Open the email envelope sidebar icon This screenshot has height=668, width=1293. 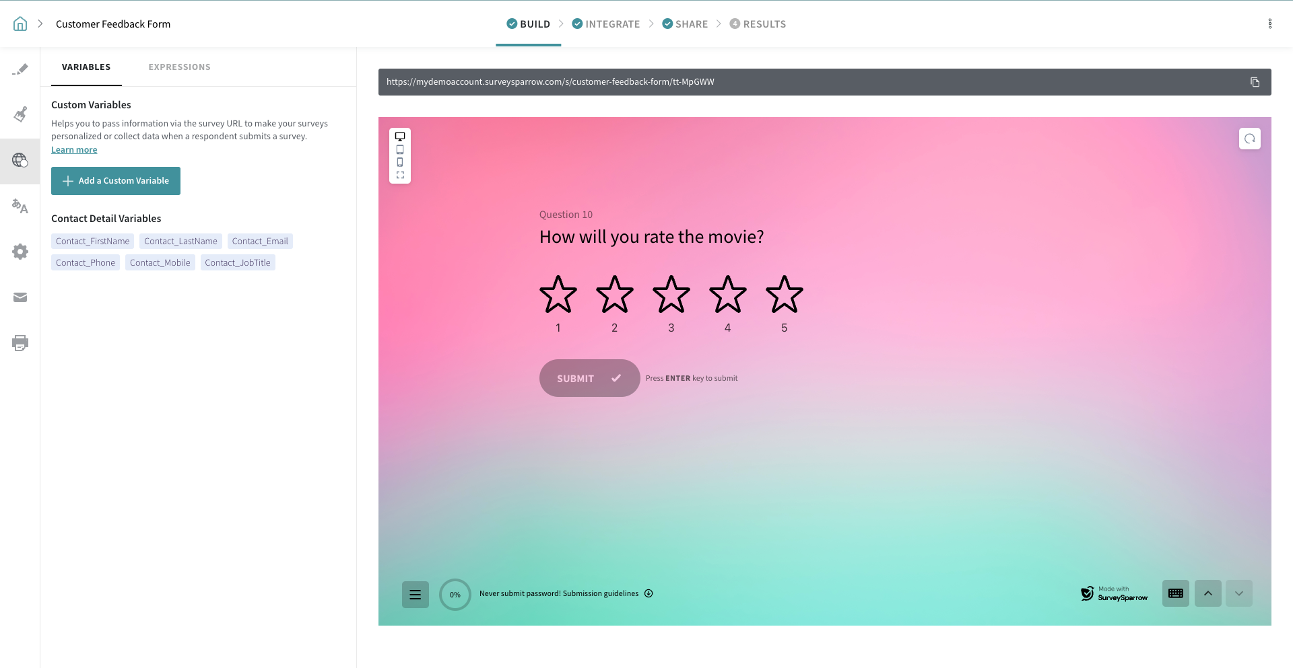(x=20, y=297)
